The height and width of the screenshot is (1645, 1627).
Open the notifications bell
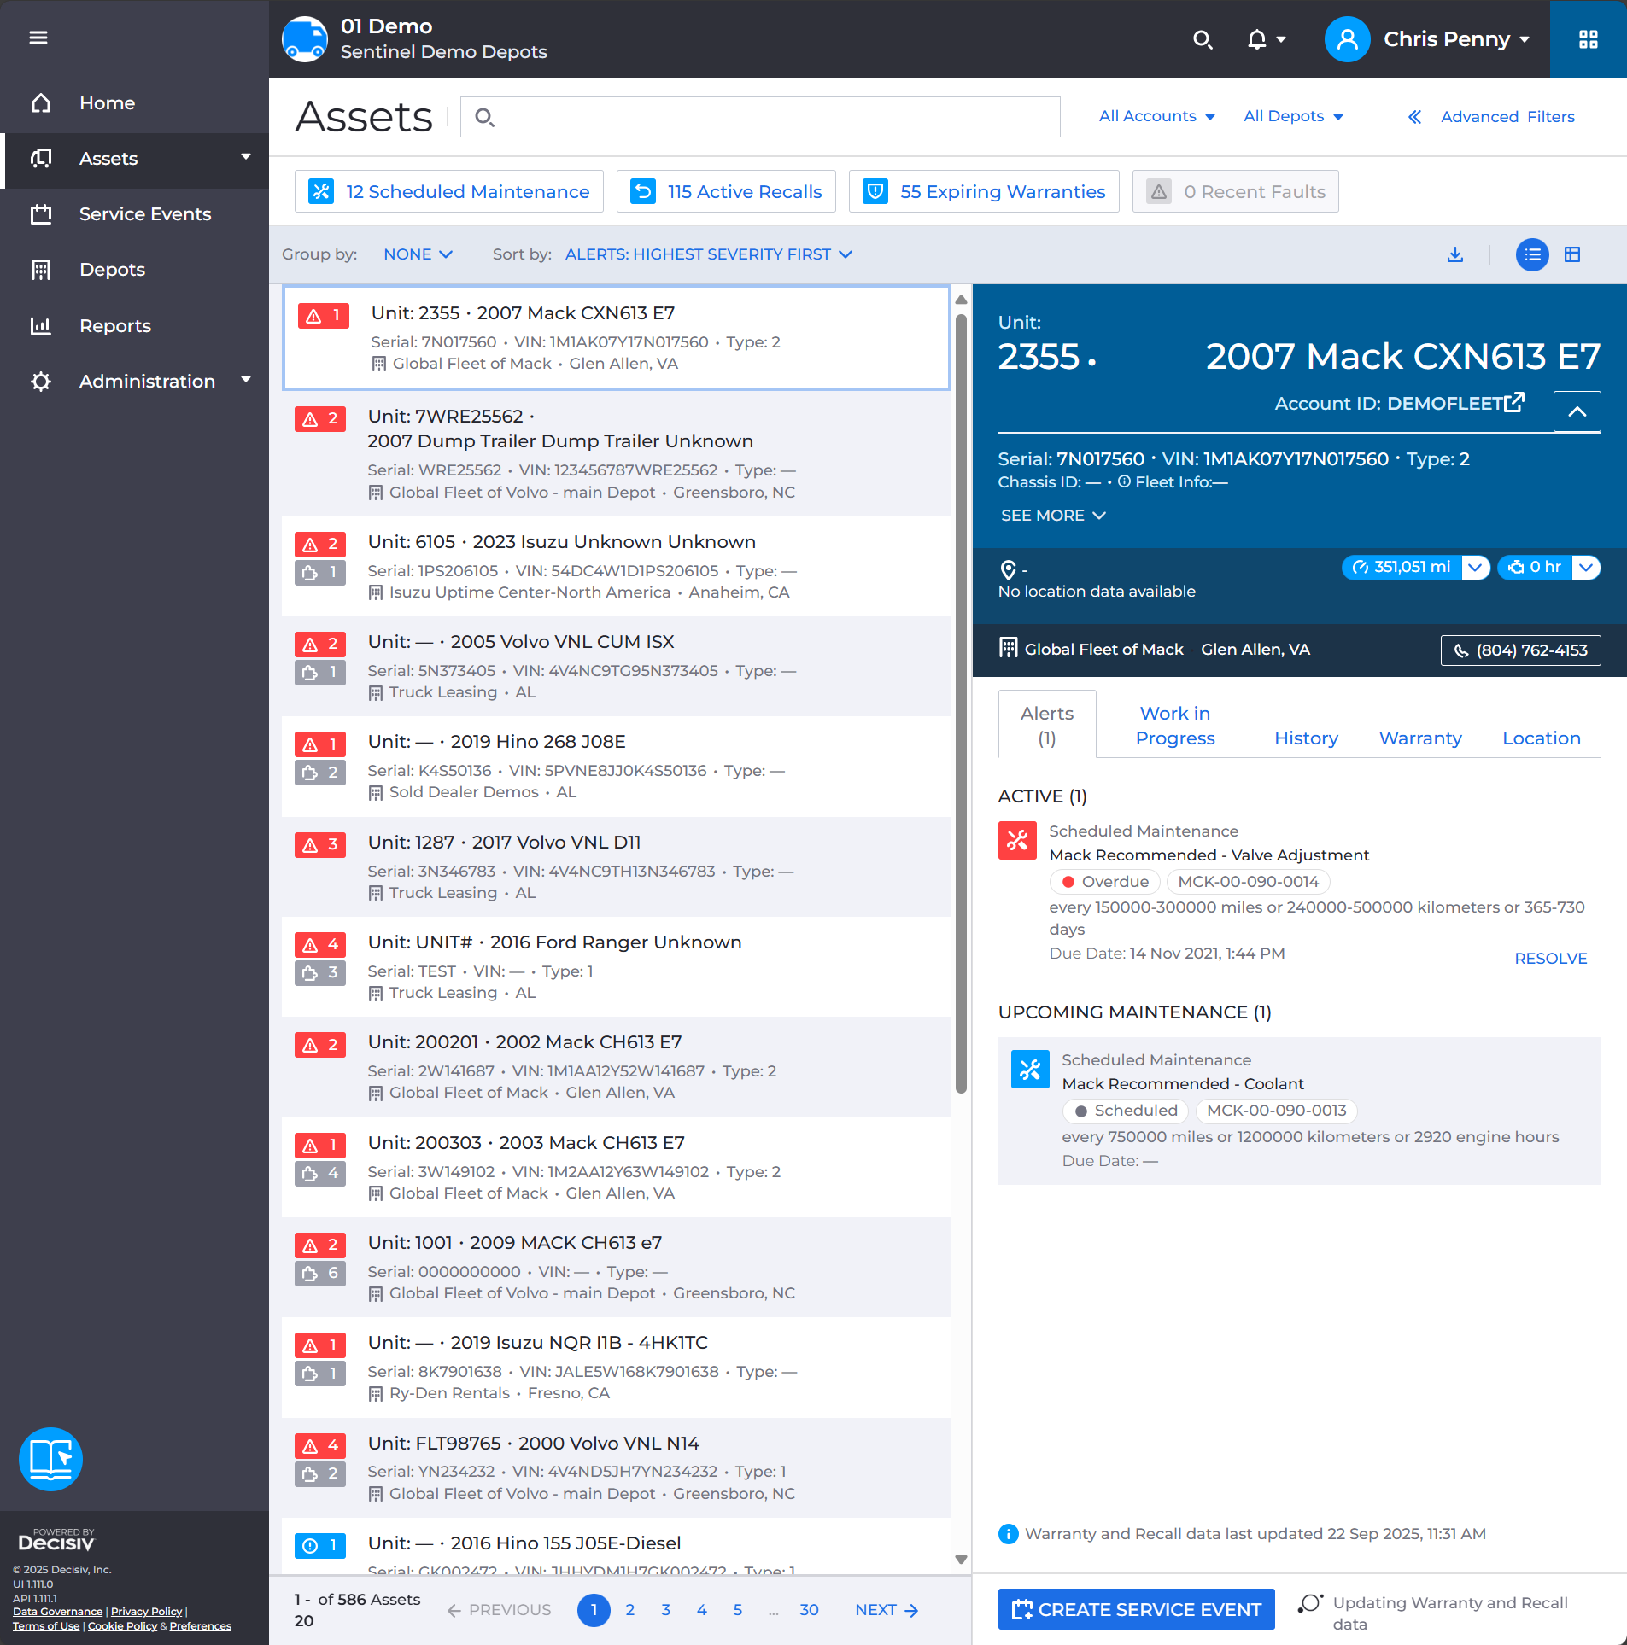pyautogui.click(x=1255, y=39)
